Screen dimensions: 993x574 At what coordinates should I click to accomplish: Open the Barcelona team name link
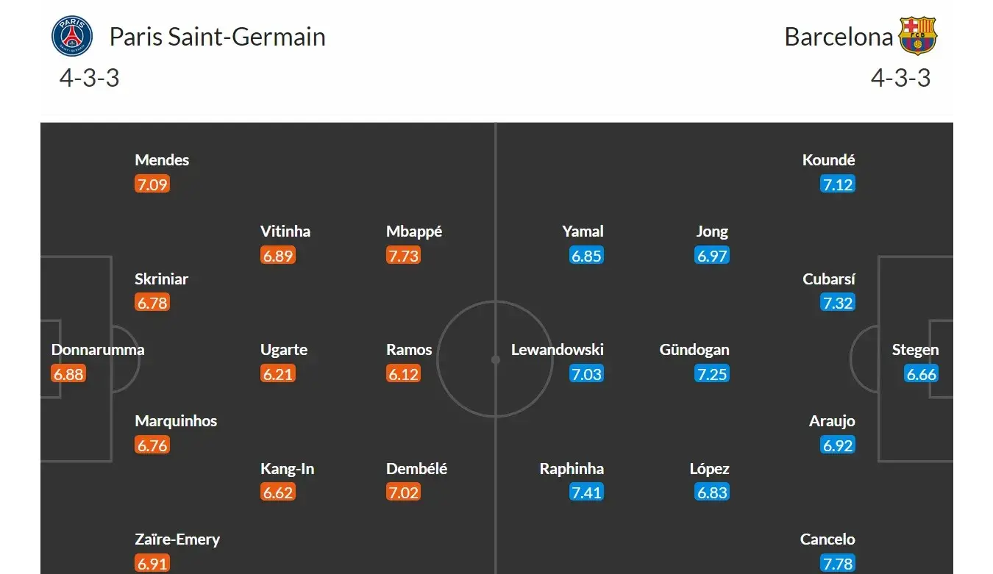coord(839,37)
